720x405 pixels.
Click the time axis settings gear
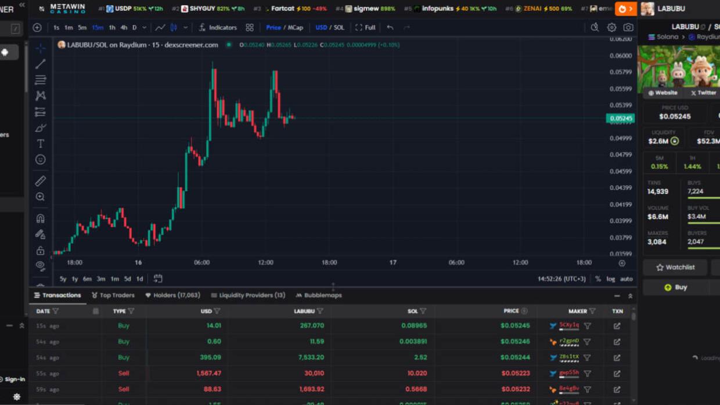[x=622, y=263]
